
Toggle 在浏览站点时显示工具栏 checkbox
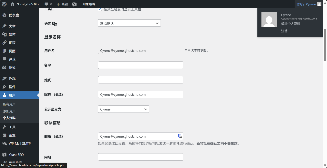[100, 9]
